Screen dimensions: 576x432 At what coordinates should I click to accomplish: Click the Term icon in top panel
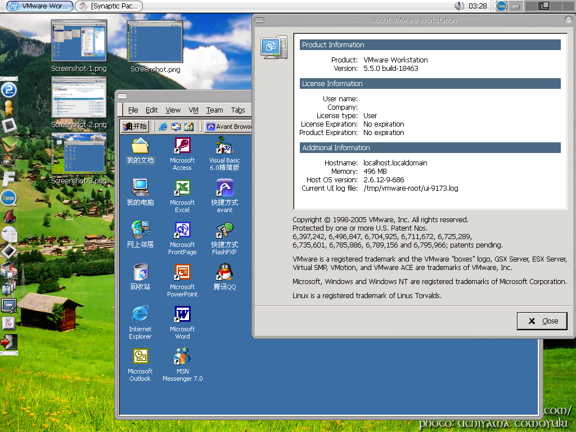click(x=501, y=6)
